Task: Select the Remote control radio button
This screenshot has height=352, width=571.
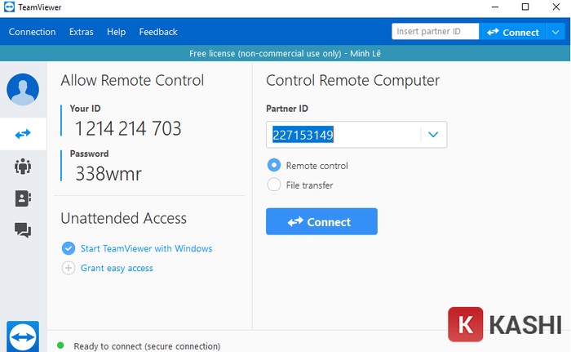Action: click(x=274, y=165)
